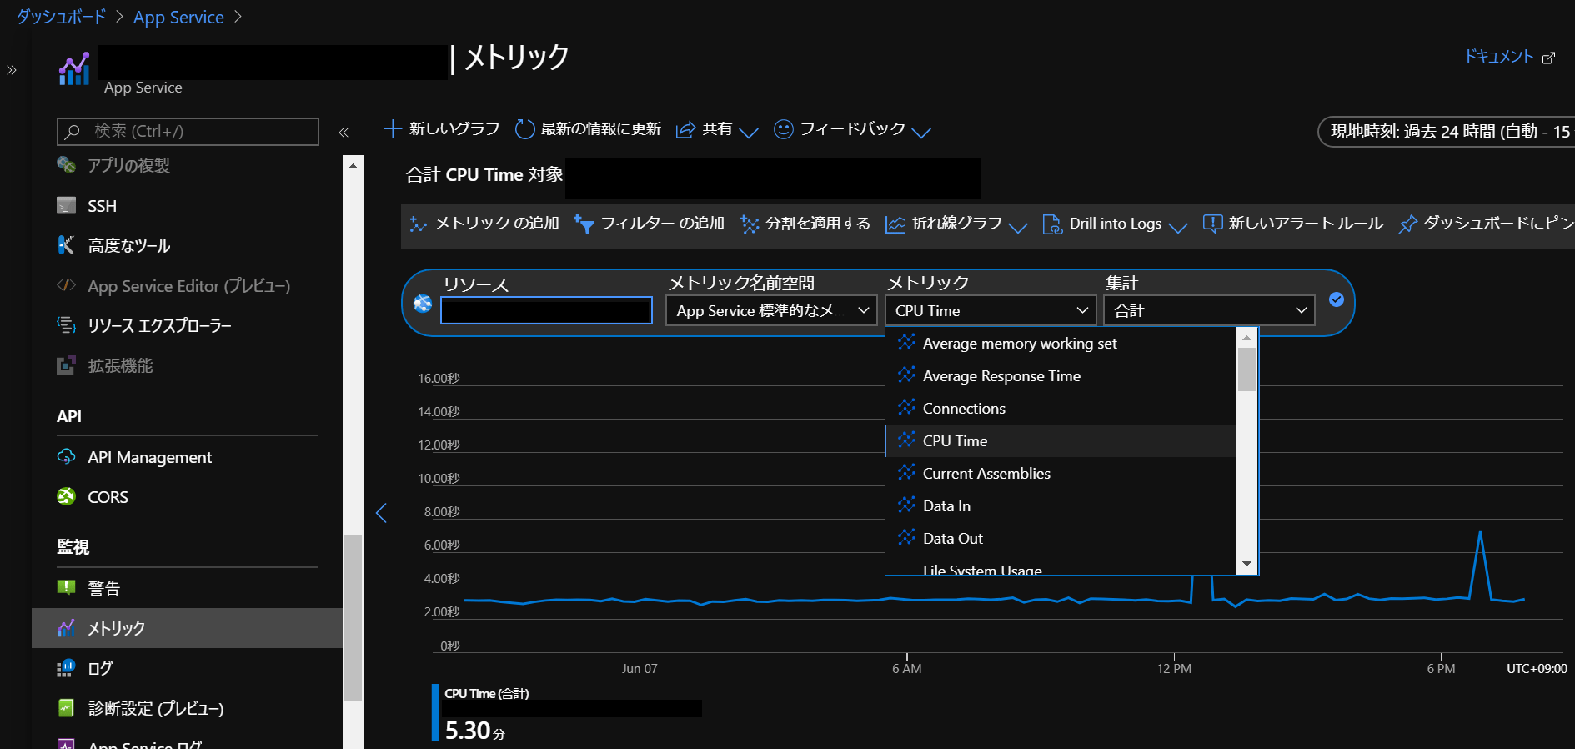This screenshot has width=1575, height=749.
Task: Open the 集計 aggregation dropdown 合計
Action: 1209,310
